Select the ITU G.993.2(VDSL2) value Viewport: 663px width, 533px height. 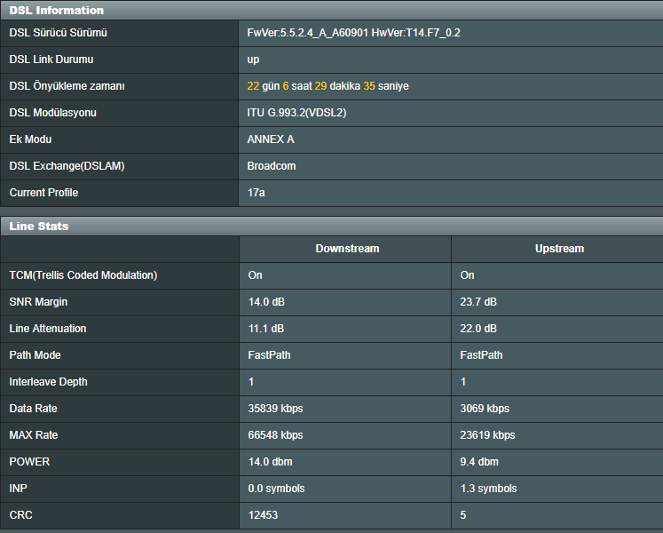pyautogui.click(x=296, y=113)
